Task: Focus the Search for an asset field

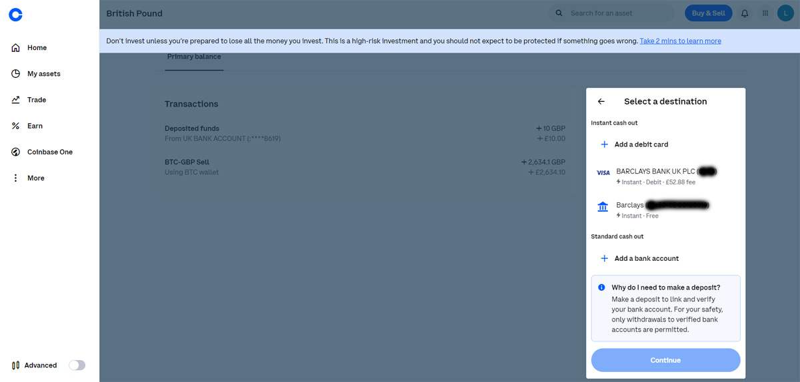Action: (x=611, y=13)
